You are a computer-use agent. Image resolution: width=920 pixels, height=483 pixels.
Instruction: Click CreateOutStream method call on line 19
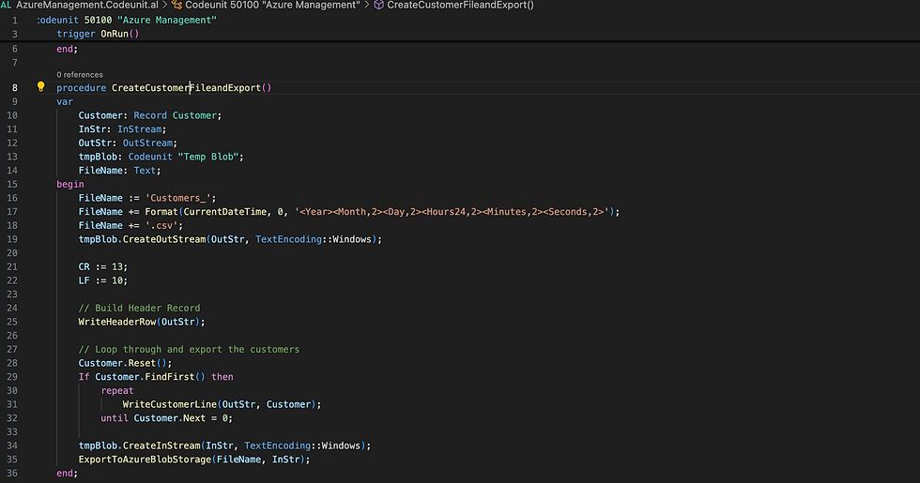pyautogui.click(x=163, y=239)
